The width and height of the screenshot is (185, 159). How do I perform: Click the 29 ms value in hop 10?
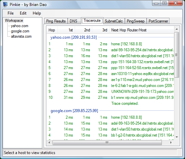coord(86,98)
